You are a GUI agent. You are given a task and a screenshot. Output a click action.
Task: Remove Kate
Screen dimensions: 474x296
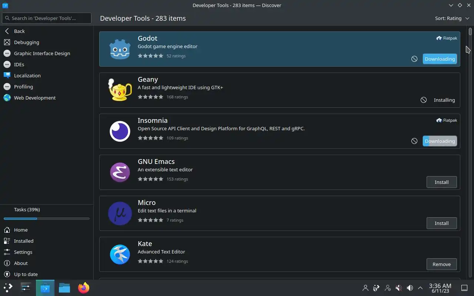[x=441, y=264]
